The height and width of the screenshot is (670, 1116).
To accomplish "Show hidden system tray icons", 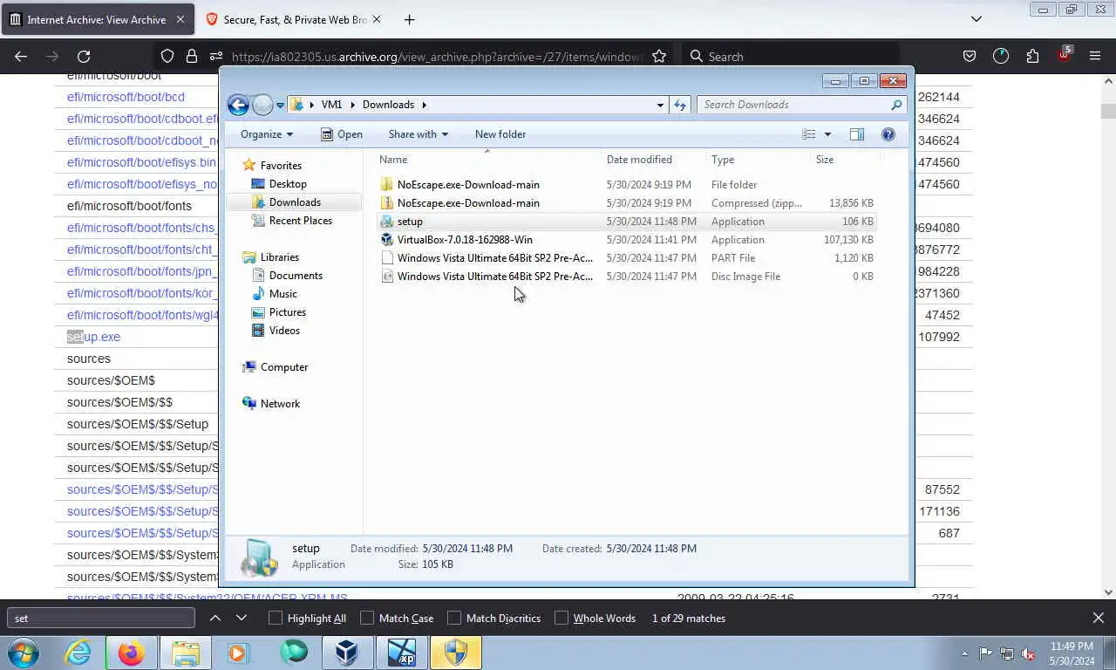I will pos(964,653).
